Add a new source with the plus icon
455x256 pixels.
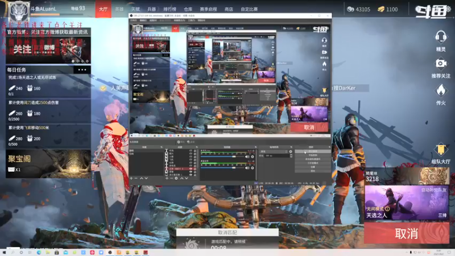pos(167,178)
